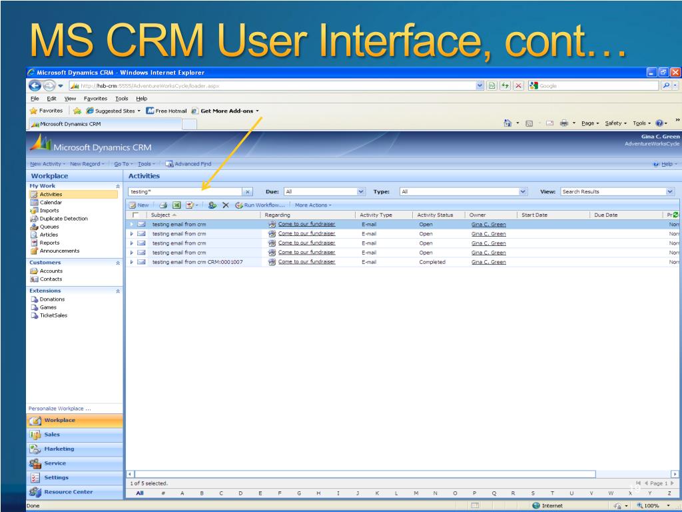This screenshot has width=682, height=512.
Task: Collapse the My Work section
Action: [x=118, y=186]
